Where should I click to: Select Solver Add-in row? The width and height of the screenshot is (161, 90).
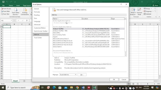point(89,47)
